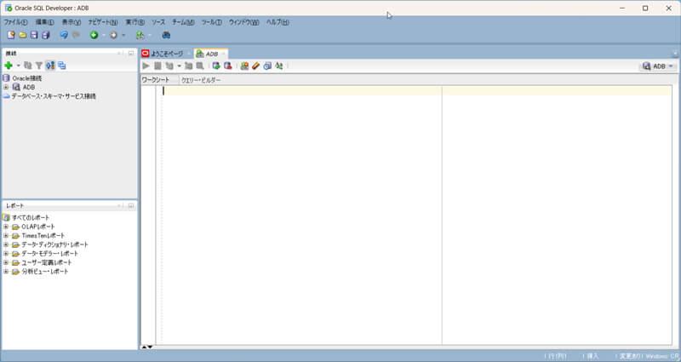Click the To Upper/Lower case Aa icon
This screenshot has height=362, width=681.
click(279, 66)
